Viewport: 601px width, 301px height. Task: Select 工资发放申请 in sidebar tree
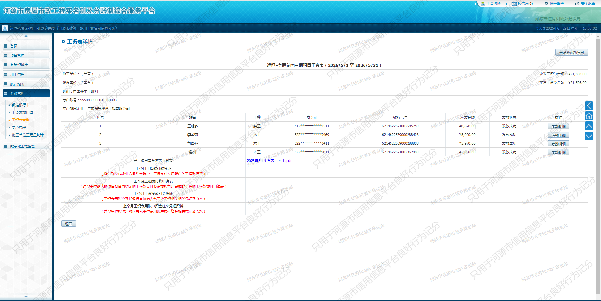(x=22, y=112)
